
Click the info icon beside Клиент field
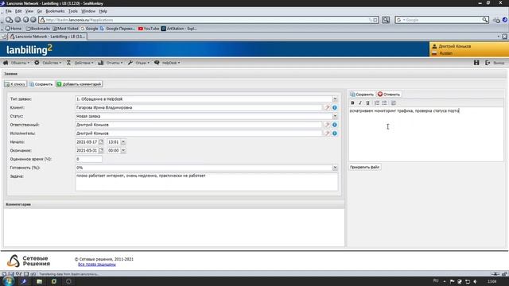pos(334,107)
